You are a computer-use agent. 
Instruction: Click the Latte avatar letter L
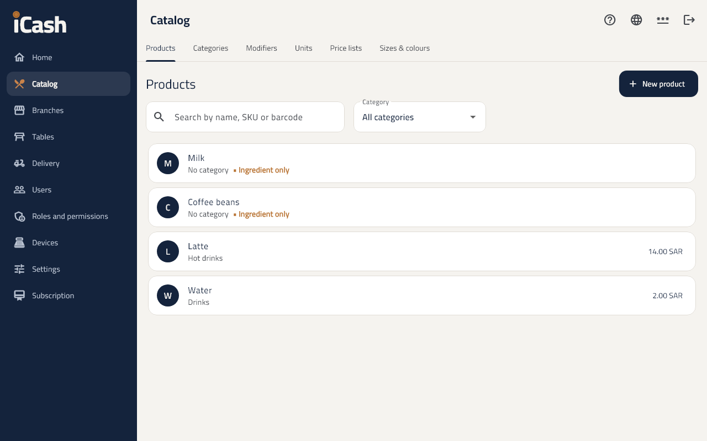coord(168,251)
